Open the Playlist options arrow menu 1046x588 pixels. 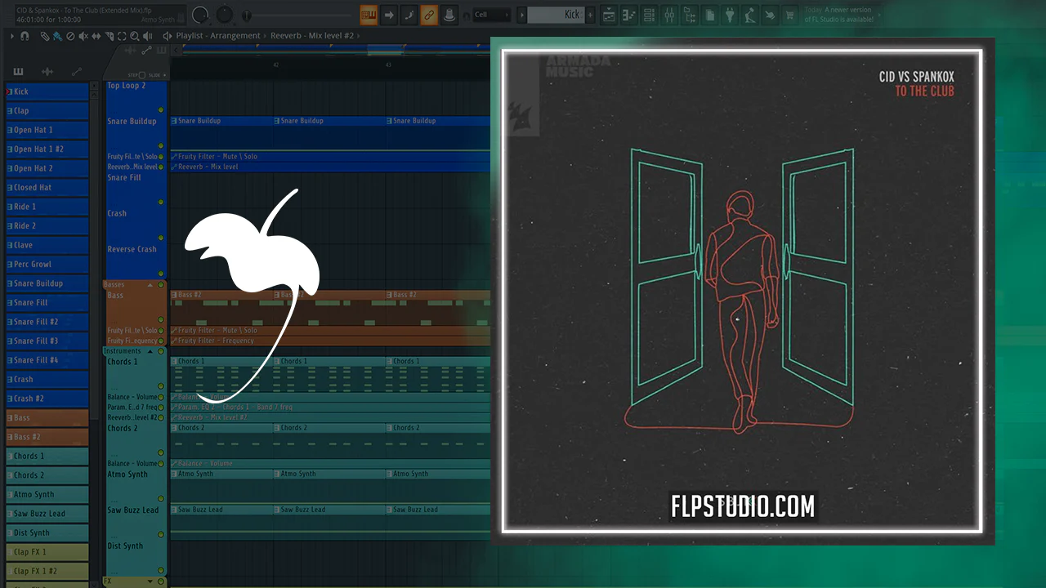tap(12, 36)
